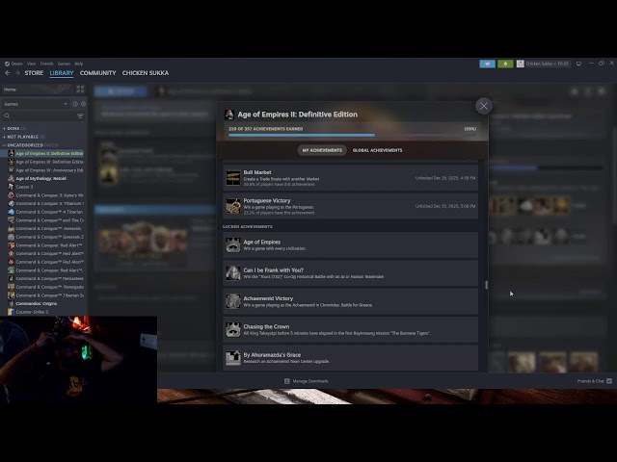Click the Age of Mythology sidebar game icon
This screenshot has height=462, width=617.
tap(11, 178)
